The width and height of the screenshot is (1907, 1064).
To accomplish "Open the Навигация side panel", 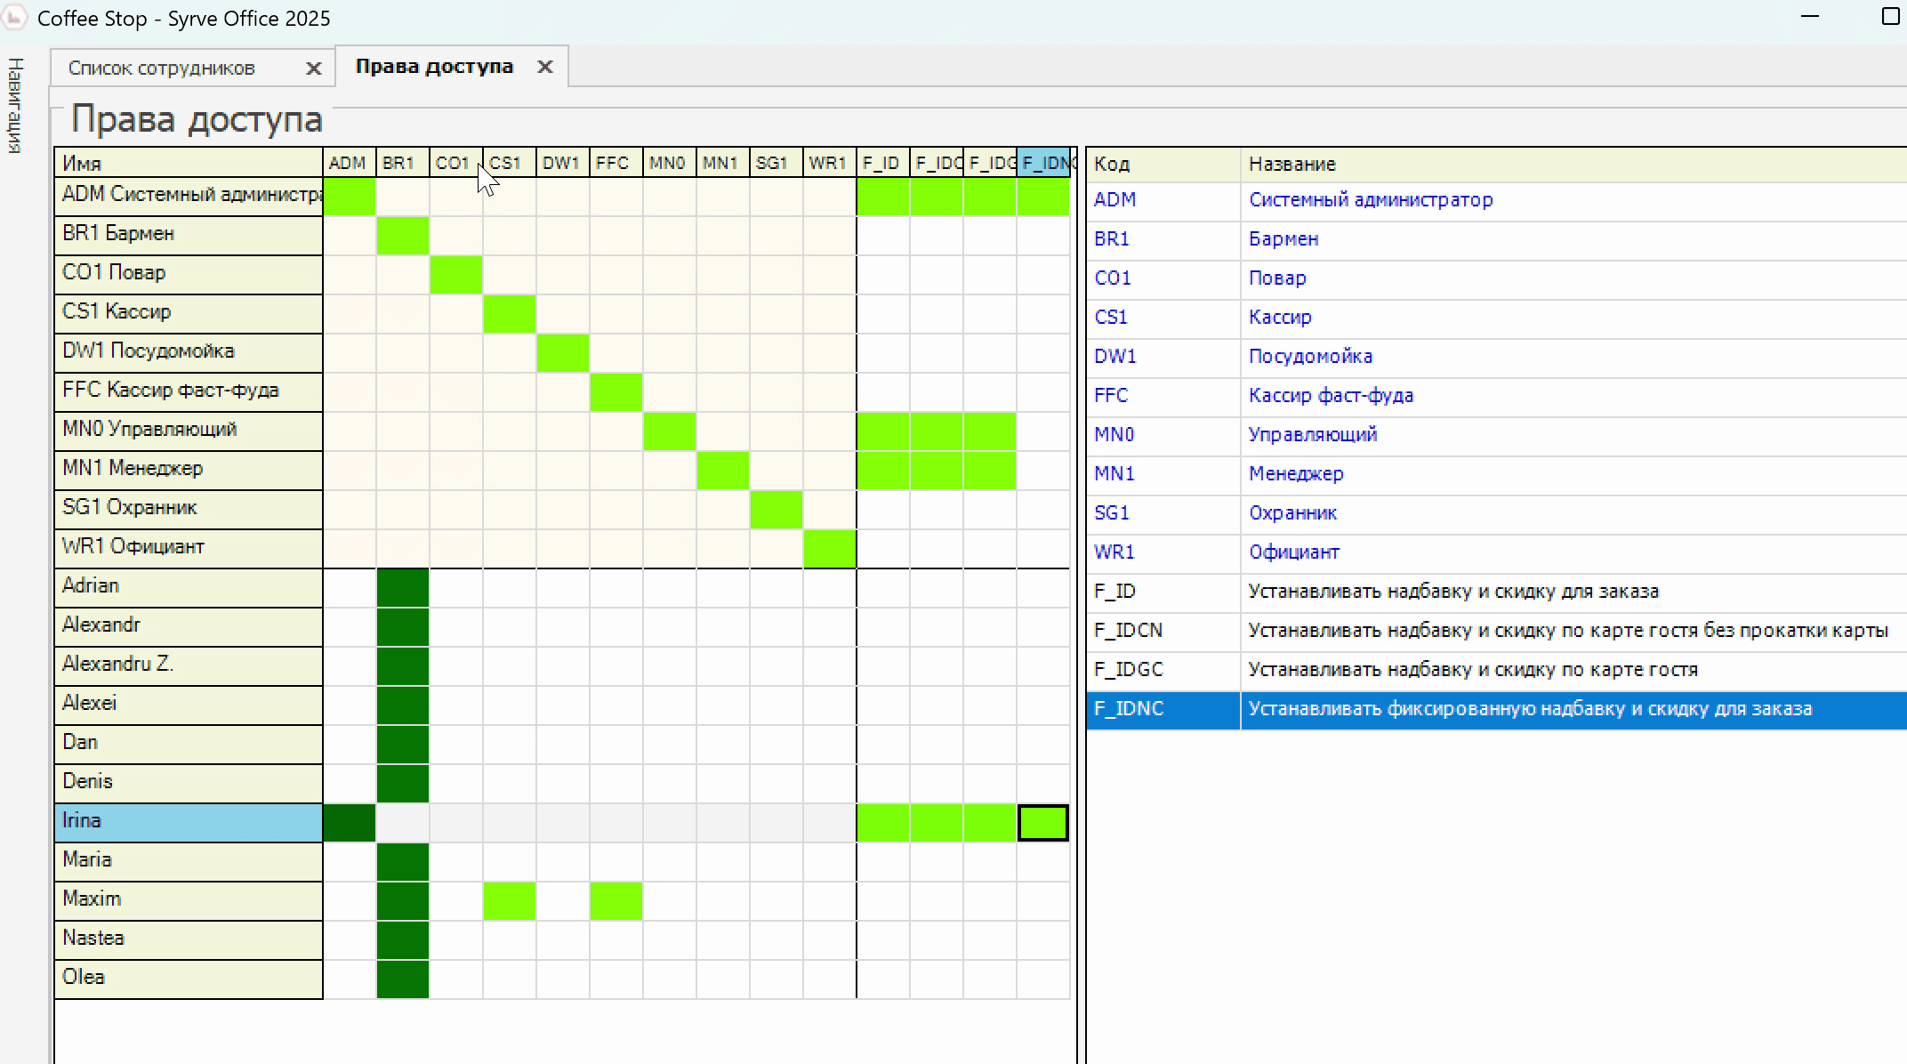I will click(x=15, y=105).
